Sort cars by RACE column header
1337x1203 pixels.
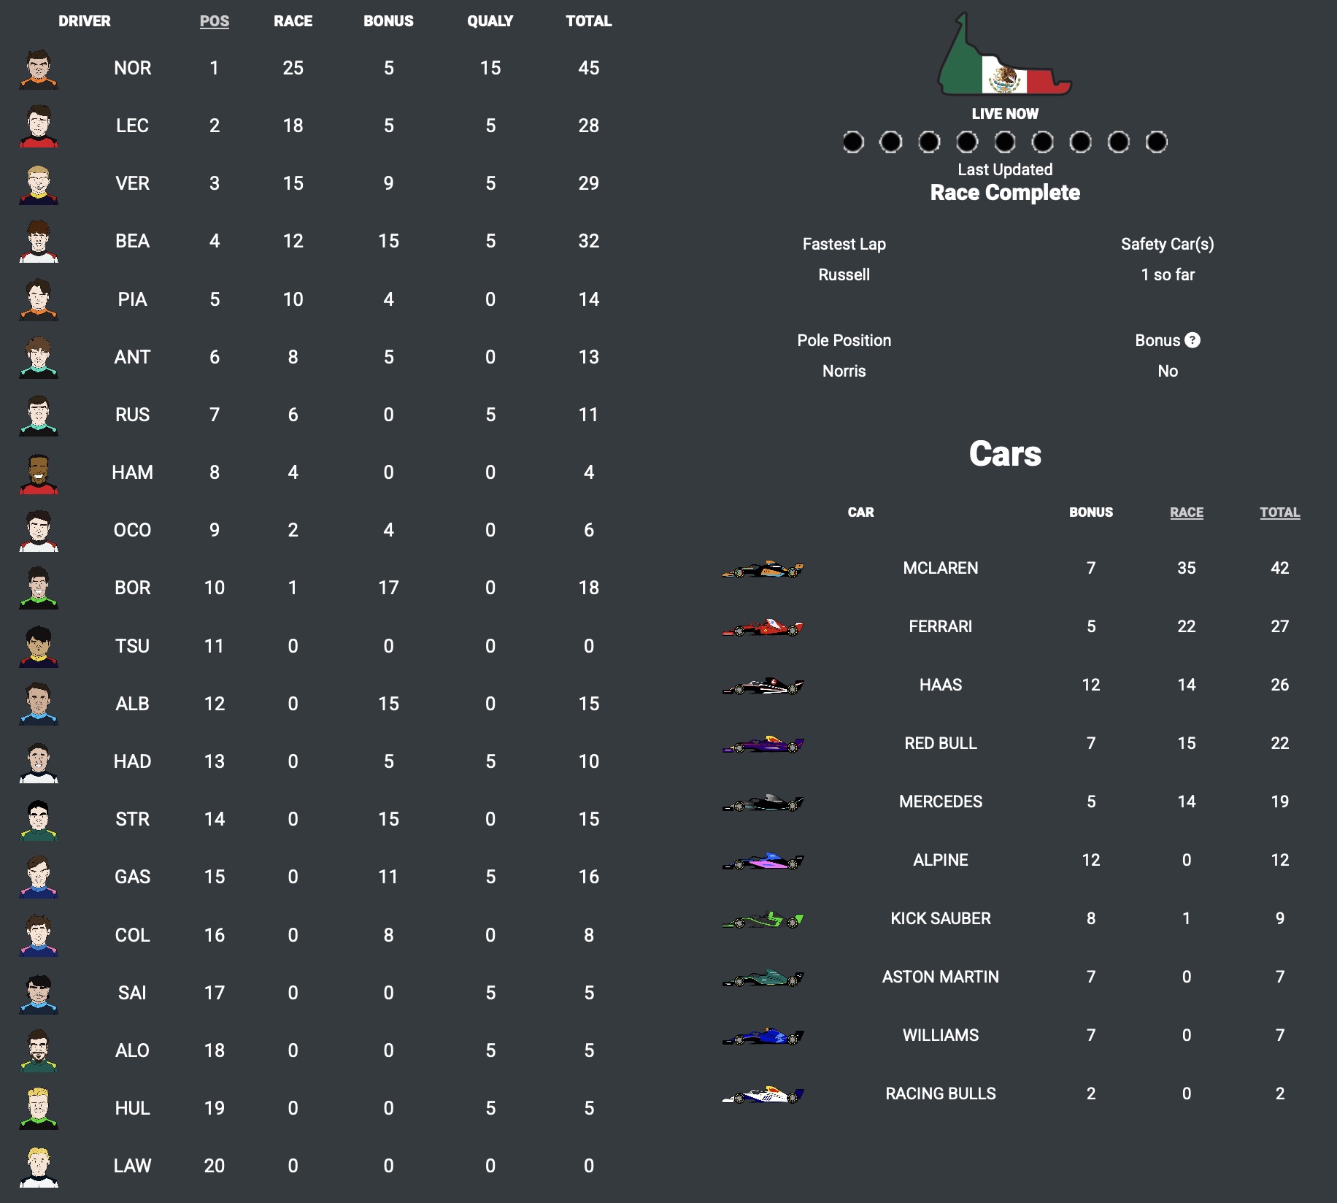pyautogui.click(x=1186, y=512)
